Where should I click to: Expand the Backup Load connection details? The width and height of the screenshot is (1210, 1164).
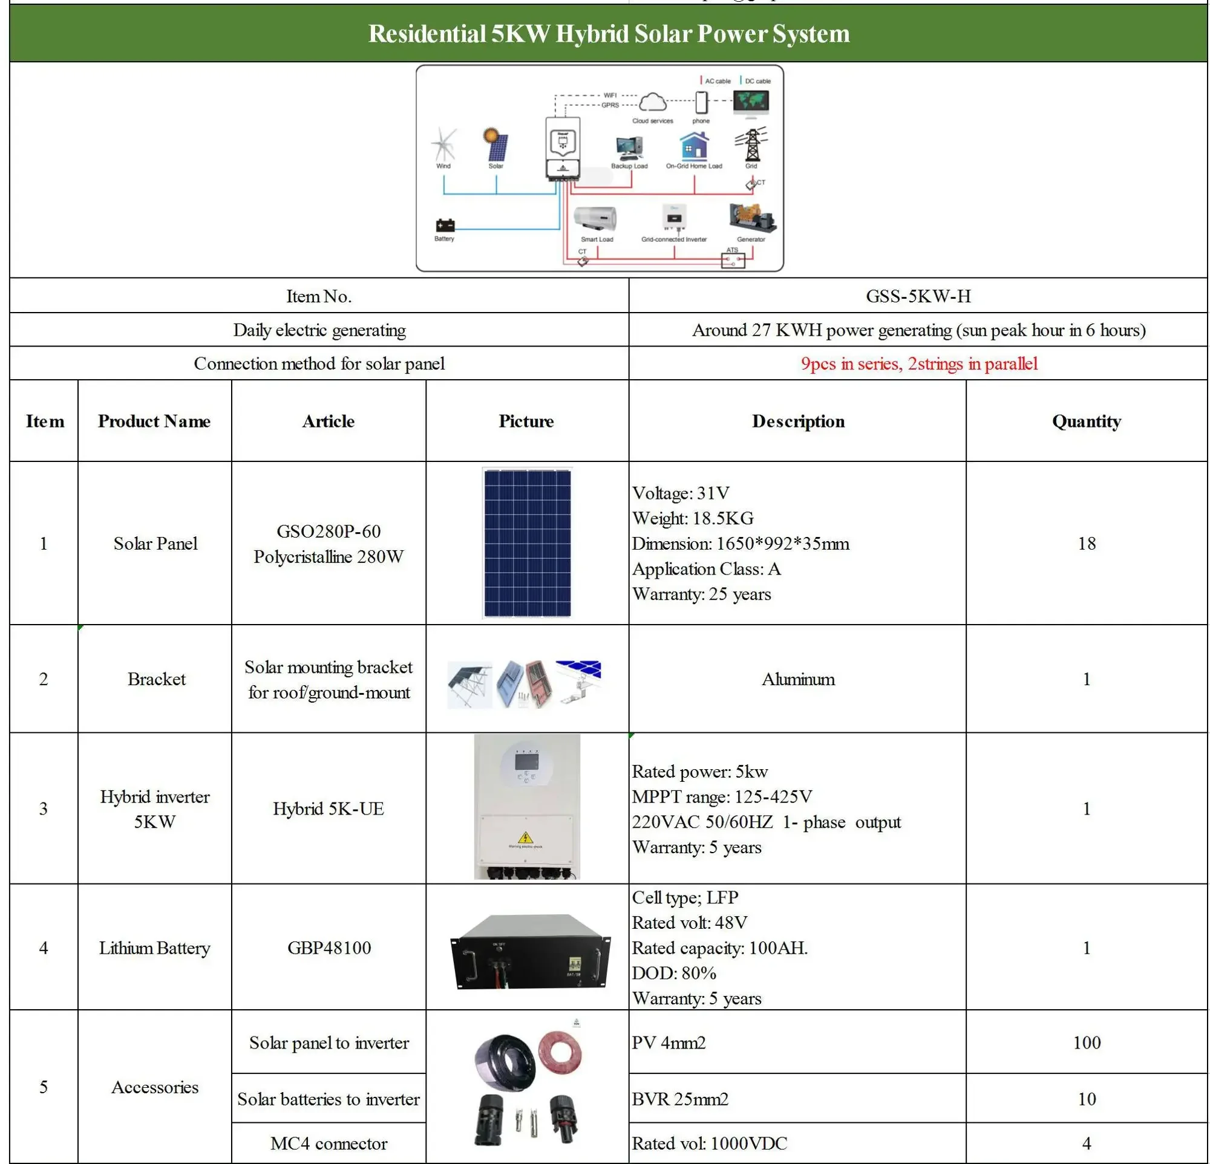tap(630, 148)
